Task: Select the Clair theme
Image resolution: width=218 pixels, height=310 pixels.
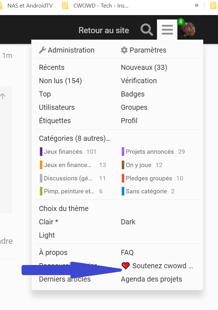Action: tap(48, 222)
